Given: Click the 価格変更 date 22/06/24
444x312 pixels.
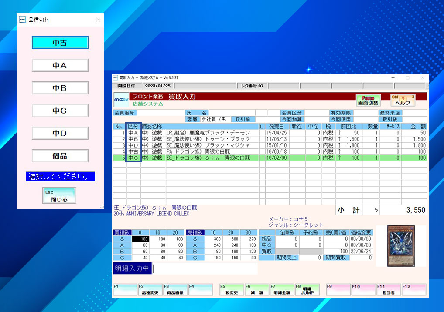Looking at the screenshot, I should 361,251.
